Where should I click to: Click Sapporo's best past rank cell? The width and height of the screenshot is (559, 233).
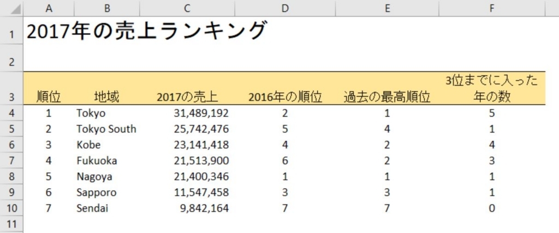point(387,193)
